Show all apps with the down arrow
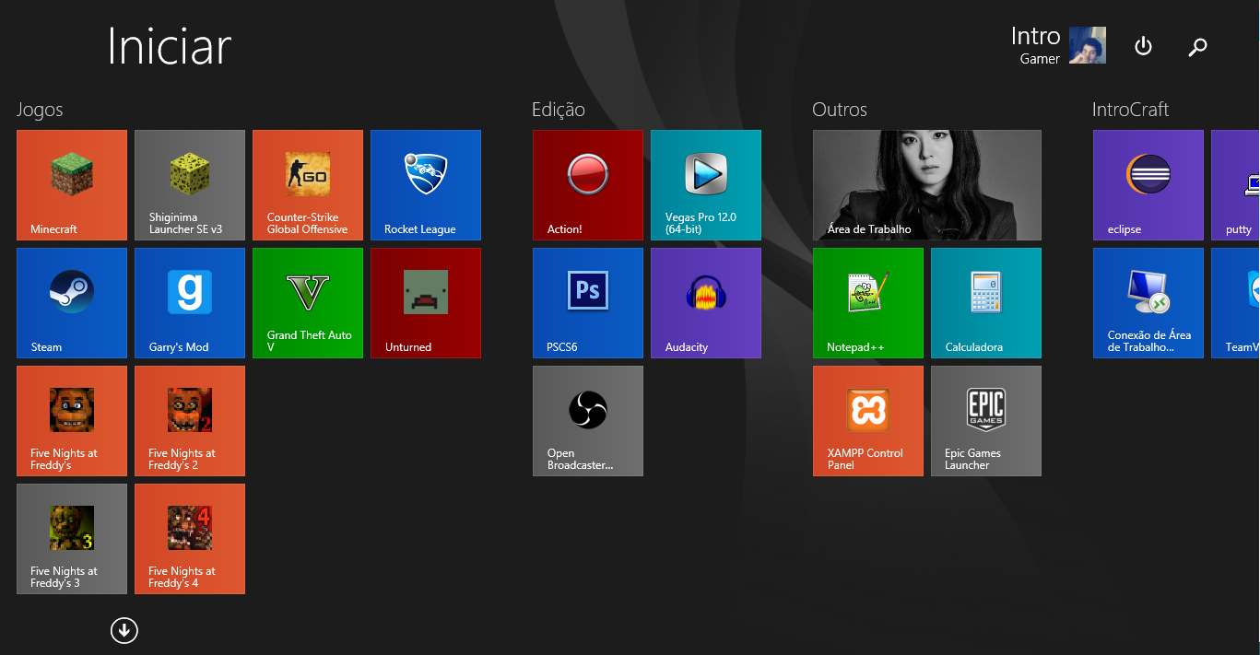Image resolution: width=1260 pixels, height=655 pixels. [124, 630]
